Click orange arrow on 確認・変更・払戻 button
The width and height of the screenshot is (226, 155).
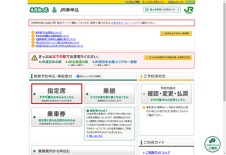[x=144, y=94]
